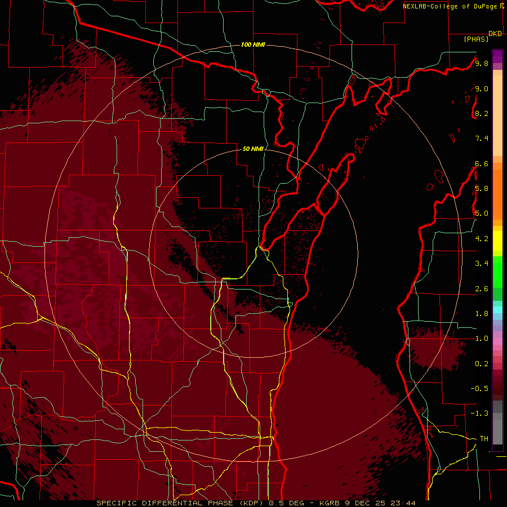Screen dimensions: 507x507
Task: Click the -0.5 scale value
Action: 479,388
